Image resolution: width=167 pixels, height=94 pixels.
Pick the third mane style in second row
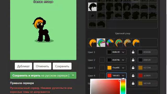tap(110, 15)
